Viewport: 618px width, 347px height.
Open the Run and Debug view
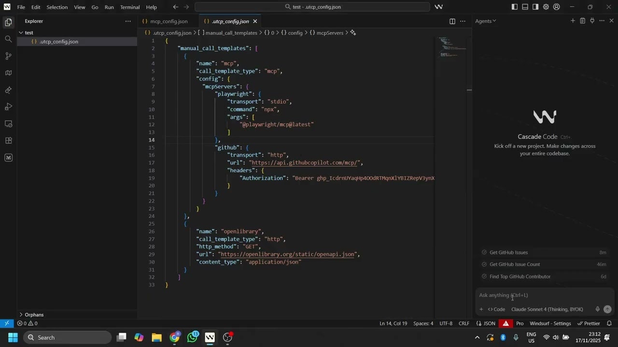tap(8, 107)
